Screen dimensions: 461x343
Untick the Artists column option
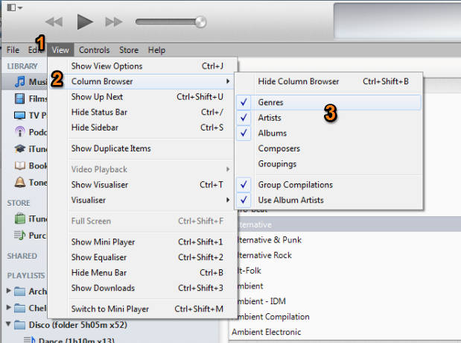click(328, 118)
